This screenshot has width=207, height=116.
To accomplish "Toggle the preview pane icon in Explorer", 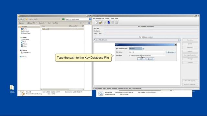I will pos(86,23).
